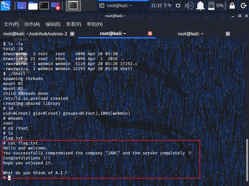Screen dimensions: 249x186
Task: Open the 帮助(H) menu
Action: click(95, 24)
